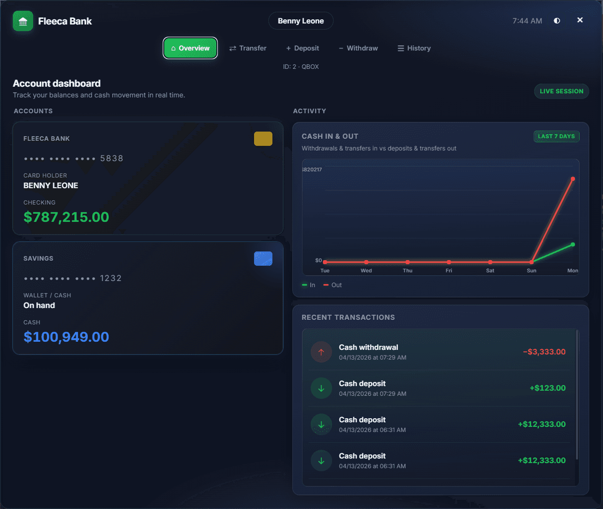The image size is (603, 509).
Task: Go to the Withdraw tab
Action: click(x=359, y=48)
